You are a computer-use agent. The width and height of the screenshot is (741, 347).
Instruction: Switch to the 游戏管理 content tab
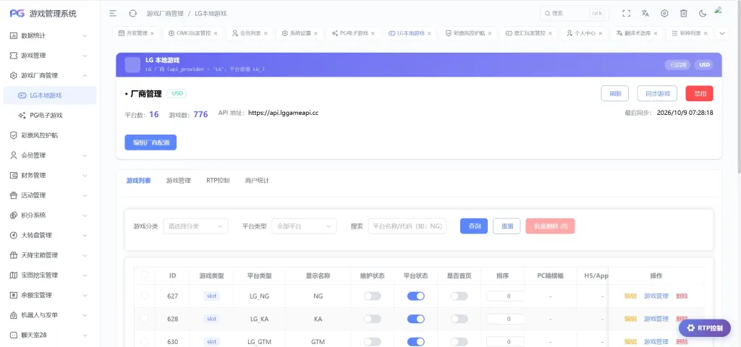pos(178,180)
